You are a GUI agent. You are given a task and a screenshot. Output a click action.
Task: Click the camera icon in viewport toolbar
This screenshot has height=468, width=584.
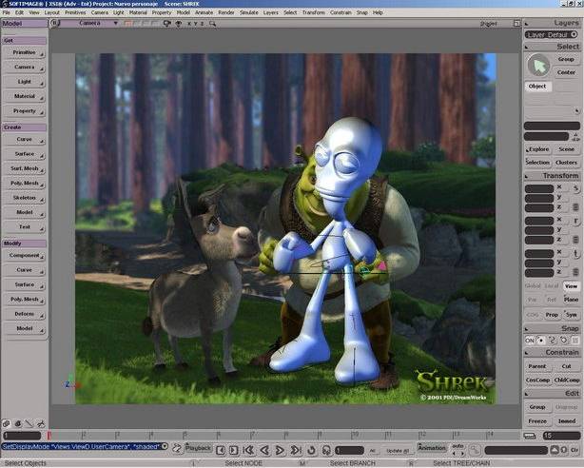click(x=166, y=24)
